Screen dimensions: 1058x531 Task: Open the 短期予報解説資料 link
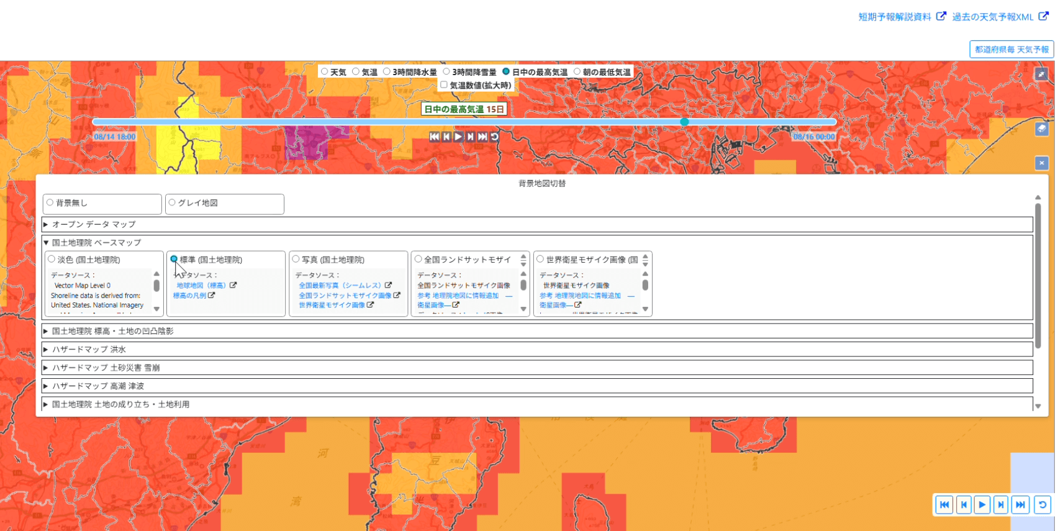(894, 17)
